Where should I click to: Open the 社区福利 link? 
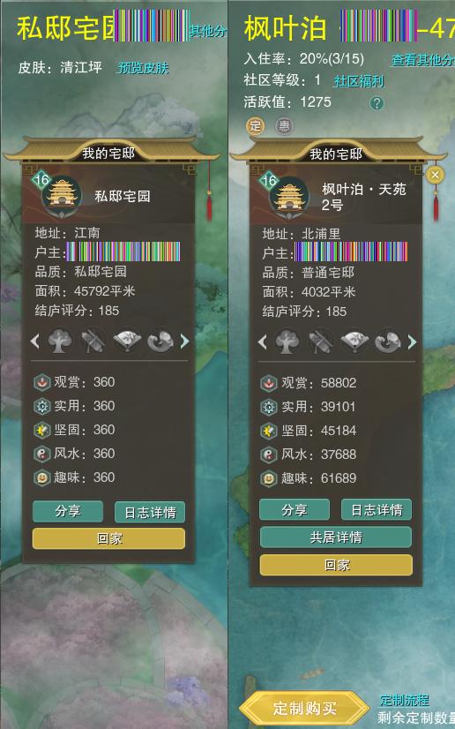[359, 81]
